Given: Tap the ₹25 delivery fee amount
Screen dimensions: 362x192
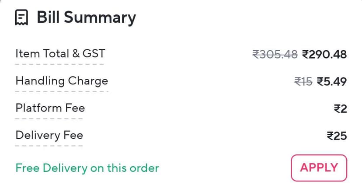Looking at the screenshot, I should (x=337, y=136).
